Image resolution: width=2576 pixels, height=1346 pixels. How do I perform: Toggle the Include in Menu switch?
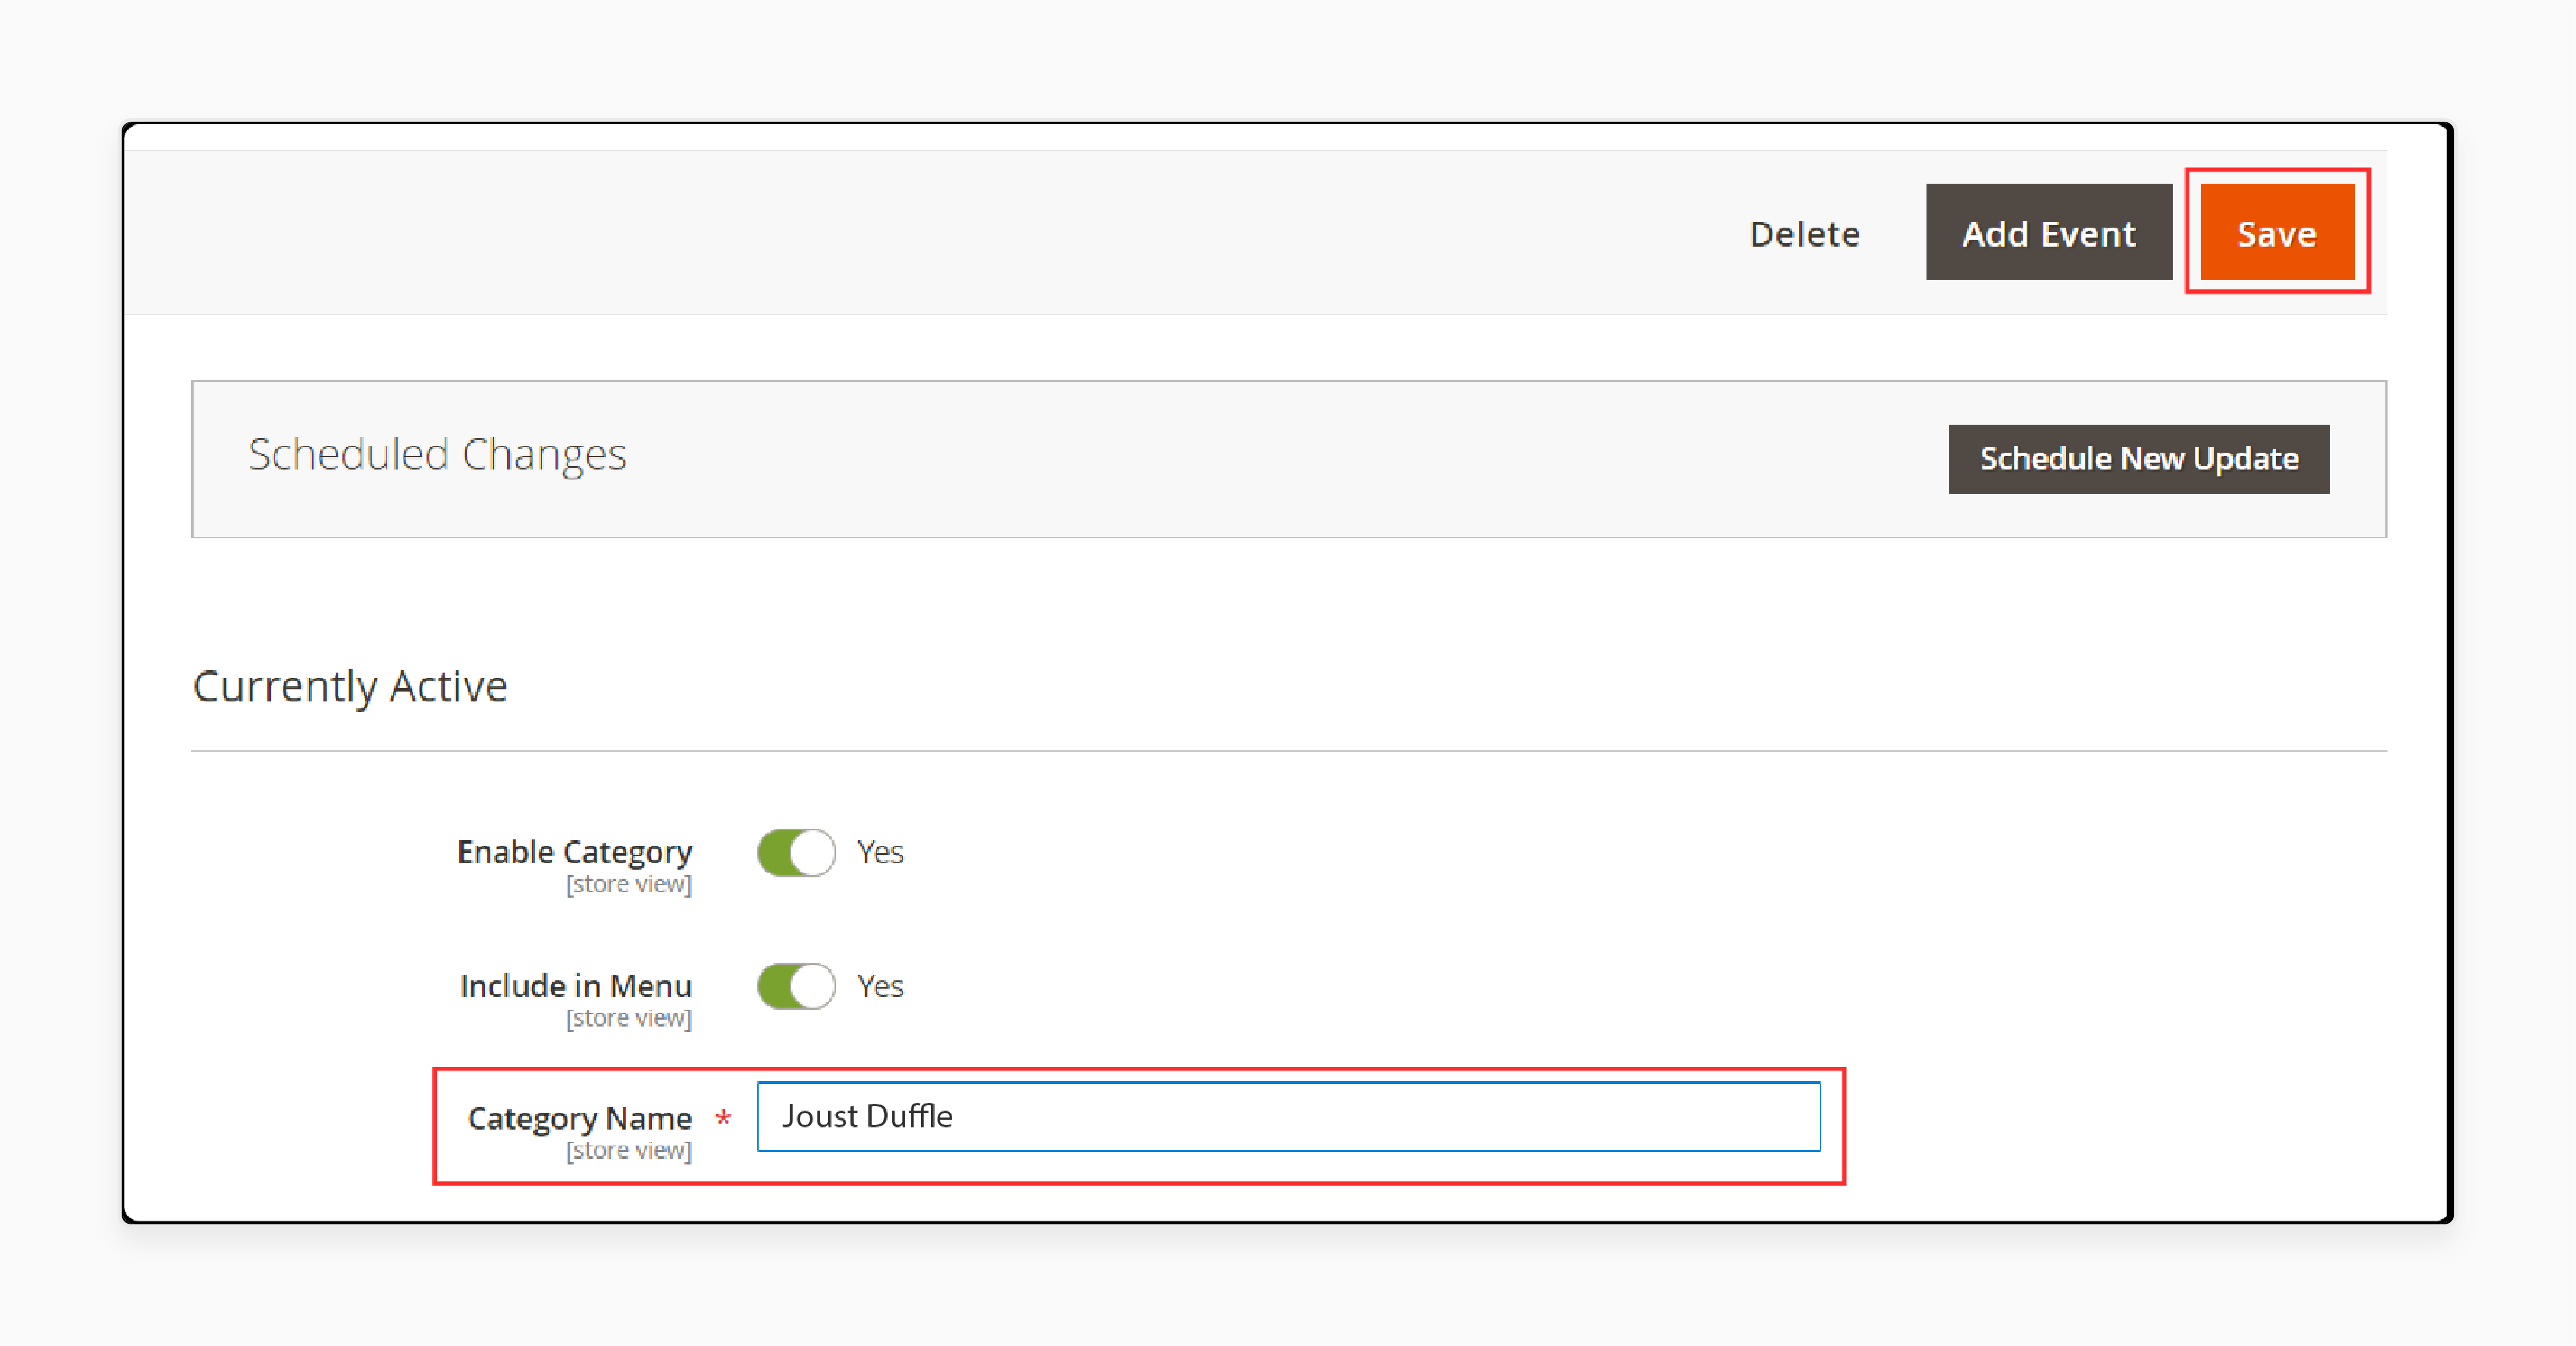[796, 987]
